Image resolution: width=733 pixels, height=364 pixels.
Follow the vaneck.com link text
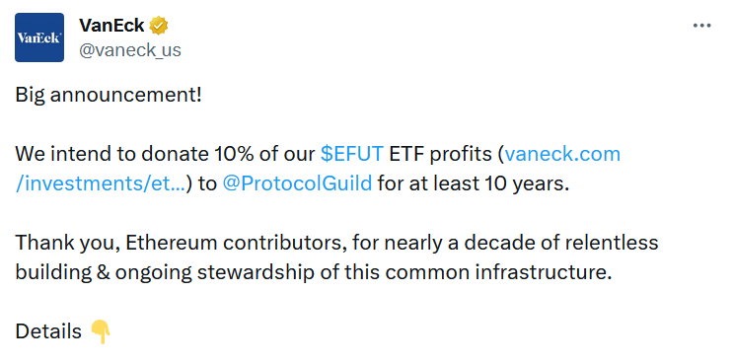562,154
